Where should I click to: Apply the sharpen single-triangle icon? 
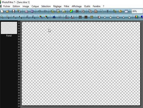tap(124, 17)
